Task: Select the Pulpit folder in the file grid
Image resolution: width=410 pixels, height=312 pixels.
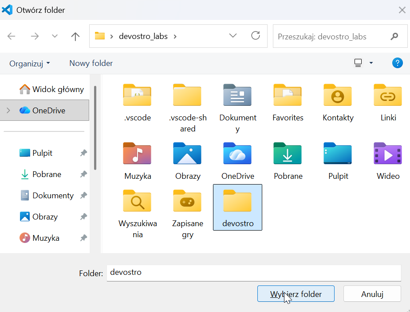Action: click(x=338, y=161)
